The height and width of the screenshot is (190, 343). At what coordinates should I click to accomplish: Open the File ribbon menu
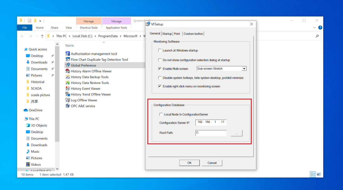pos(25,28)
